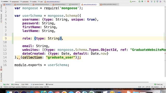The width and height of the screenshot is (166, 93).
Task: Collapse the userSchema block at line 3
Action: point(13,16)
